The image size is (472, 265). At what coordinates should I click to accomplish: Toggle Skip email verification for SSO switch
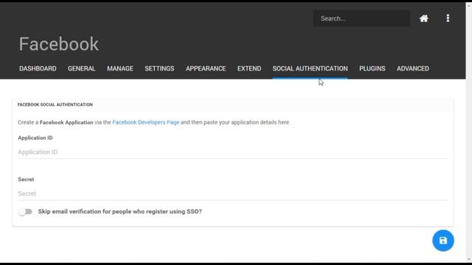[x=25, y=212]
